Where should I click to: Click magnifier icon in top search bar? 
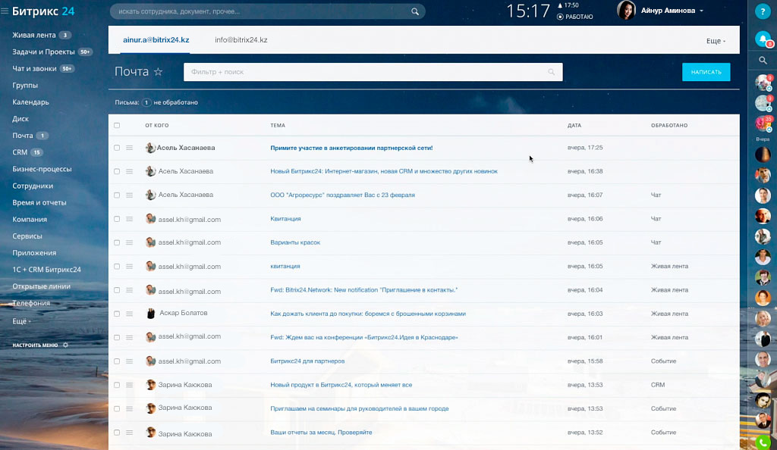tap(415, 11)
